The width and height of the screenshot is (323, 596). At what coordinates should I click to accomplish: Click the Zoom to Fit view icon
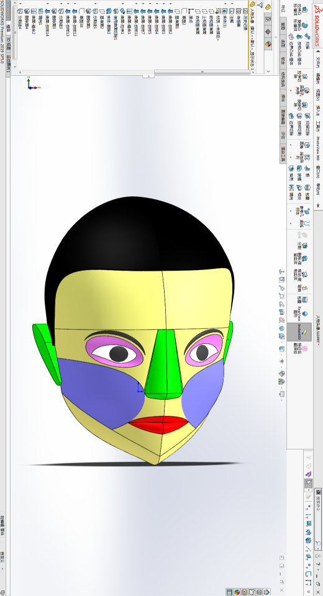point(281,272)
